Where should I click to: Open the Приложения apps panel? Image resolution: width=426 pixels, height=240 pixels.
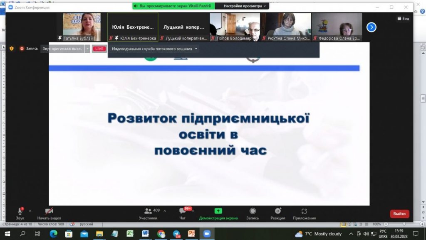[304, 211]
